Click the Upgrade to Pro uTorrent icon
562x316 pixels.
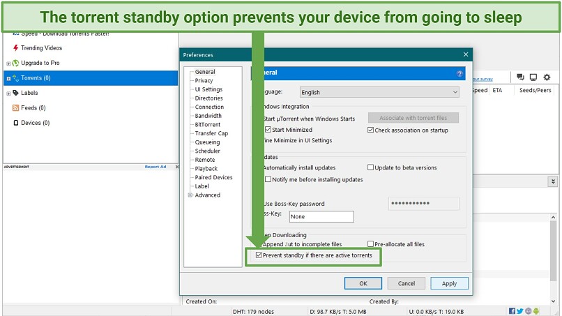coord(15,63)
